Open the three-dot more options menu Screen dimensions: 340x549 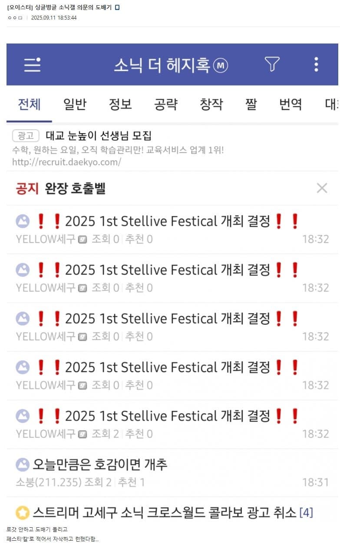316,64
